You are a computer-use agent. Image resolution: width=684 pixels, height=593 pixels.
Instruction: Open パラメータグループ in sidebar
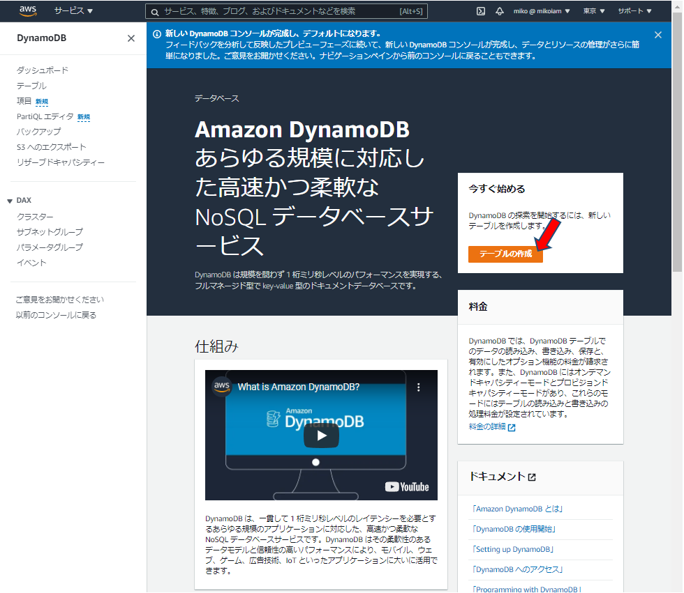coord(50,247)
